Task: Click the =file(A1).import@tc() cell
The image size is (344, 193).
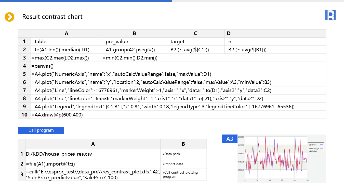Action: (x=93, y=164)
